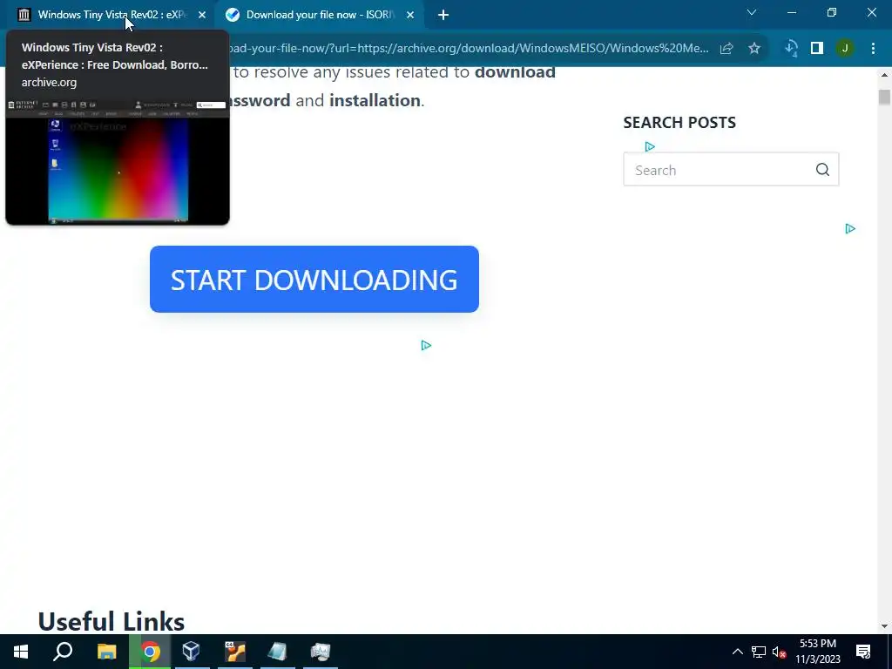Click the muted volume icon in tray
Image resolution: width=892 pixels, height=669 pixels.
pos(780,652)
